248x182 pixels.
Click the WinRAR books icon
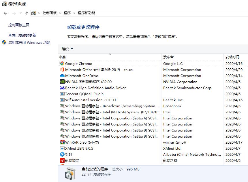[x=62, y=142]
